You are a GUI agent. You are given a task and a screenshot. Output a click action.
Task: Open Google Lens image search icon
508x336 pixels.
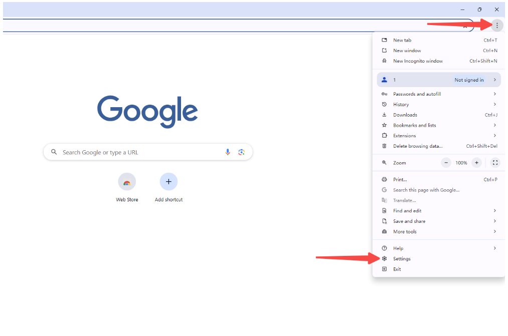coord(241,152)
